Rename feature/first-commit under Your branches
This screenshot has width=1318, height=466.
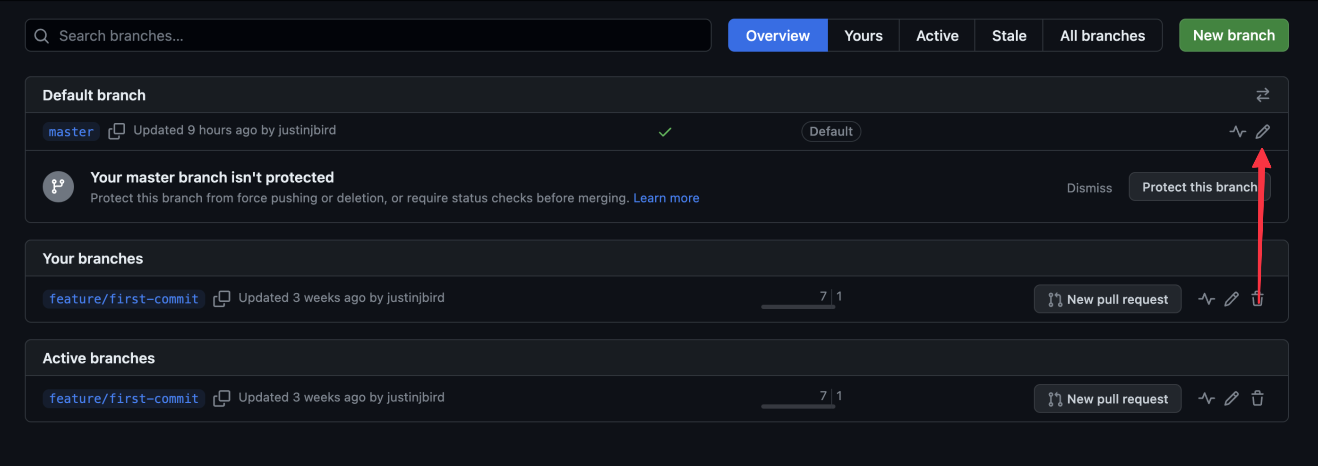coord(1232,299)
